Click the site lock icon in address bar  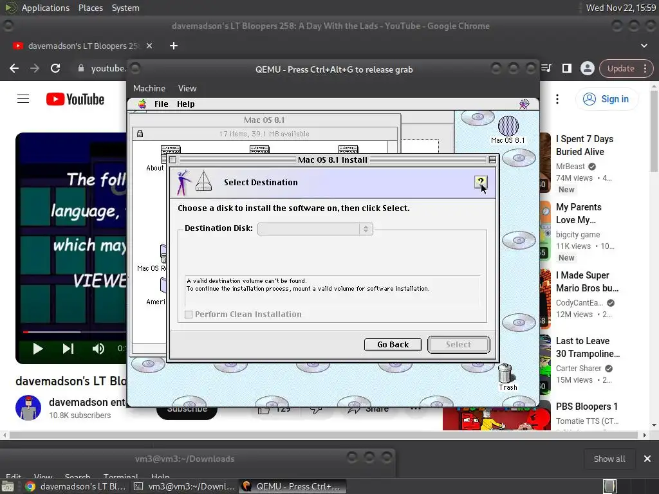tap(81, 68)
